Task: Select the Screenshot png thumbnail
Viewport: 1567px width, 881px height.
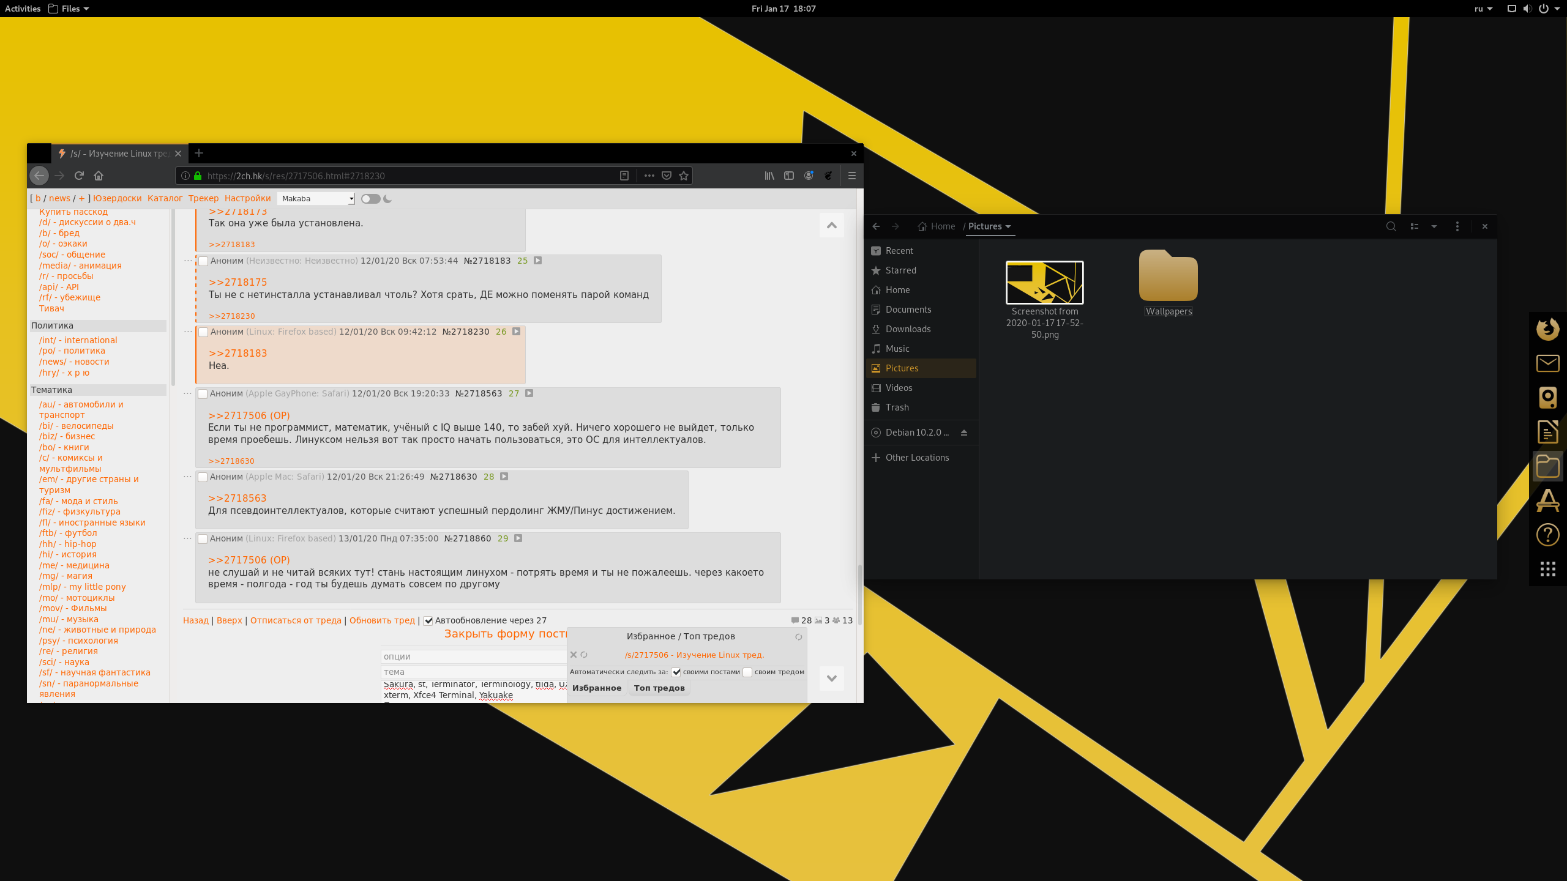Action: pos(1044,283)
